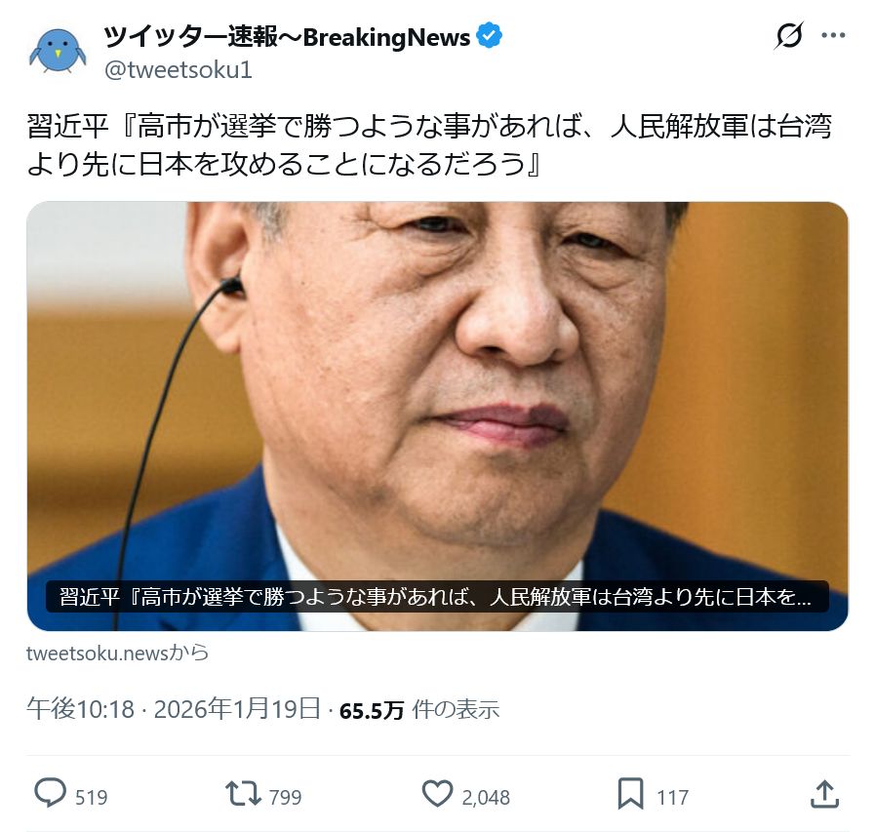
Task: View the 65.5万 件の表示 view count
Action: click(x=419, y=710)
